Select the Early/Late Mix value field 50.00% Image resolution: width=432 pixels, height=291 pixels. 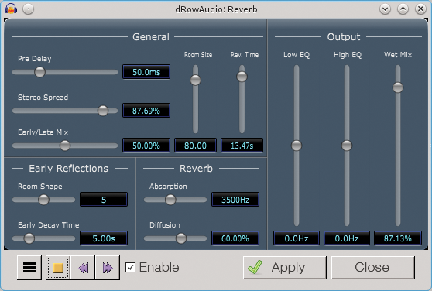[x=146, y=145]
